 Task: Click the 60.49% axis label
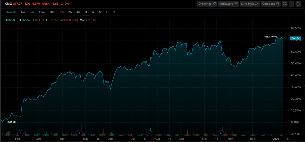296,52
